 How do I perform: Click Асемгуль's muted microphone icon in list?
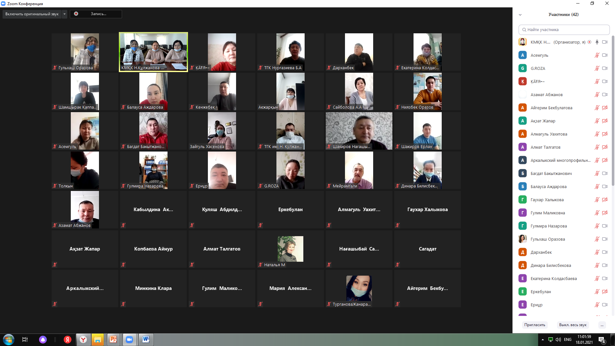tap(597, 55)
